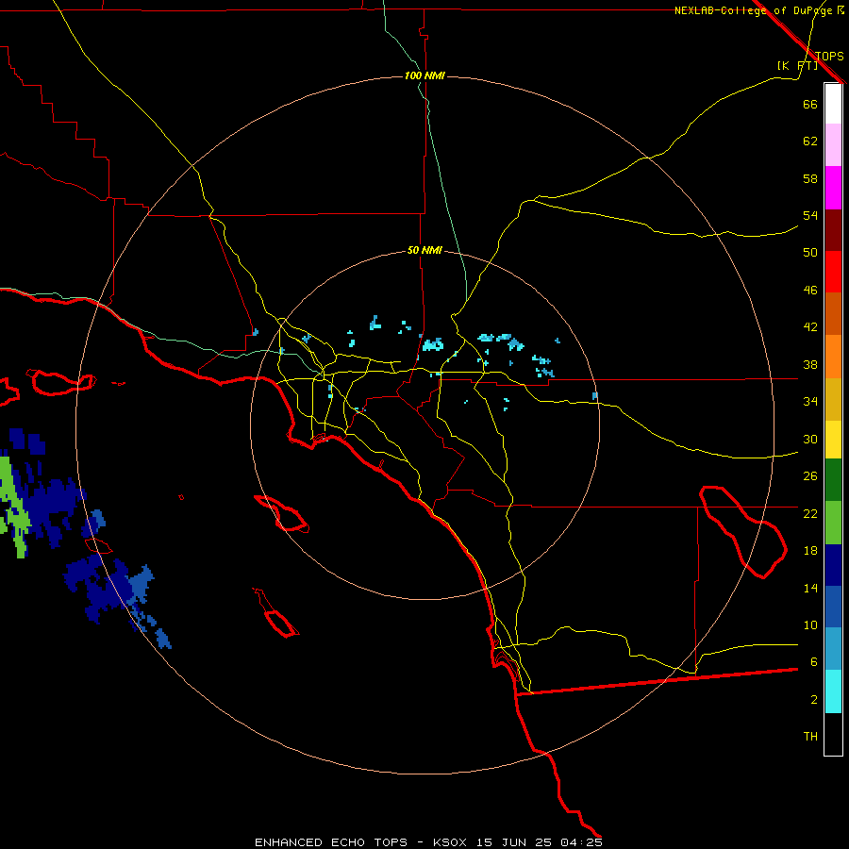Pick the sky blue legend swatch

click(833, 649)
